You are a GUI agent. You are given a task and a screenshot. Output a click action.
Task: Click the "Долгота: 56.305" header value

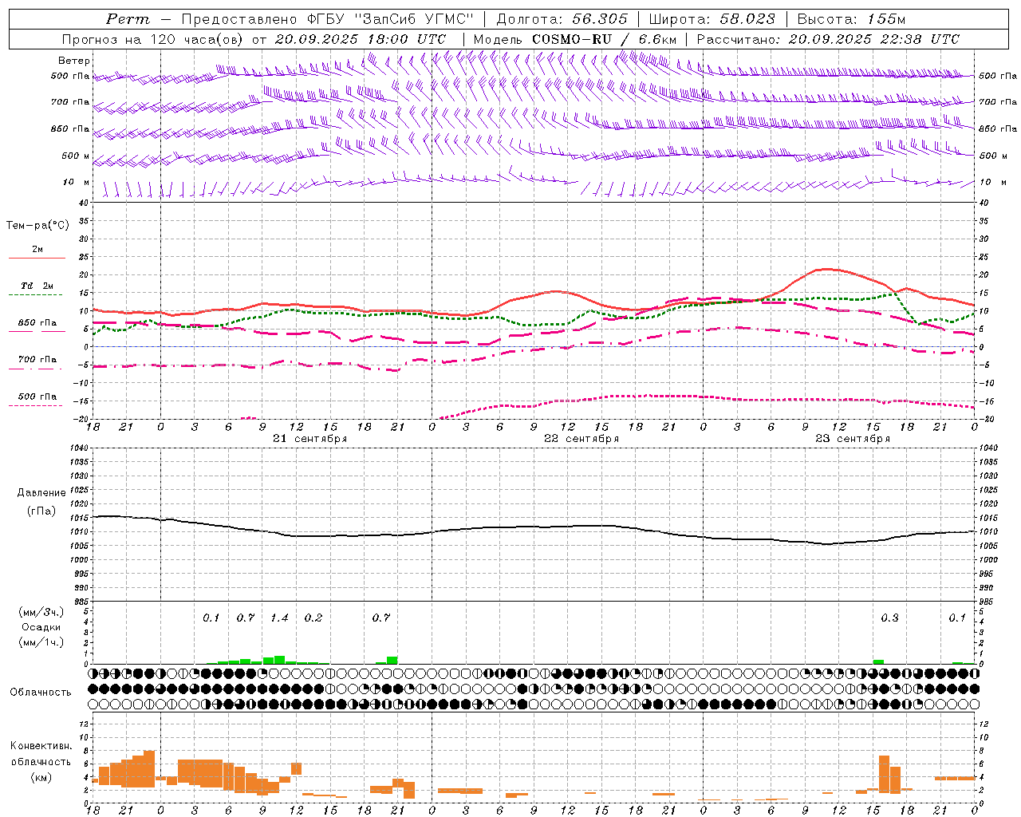pos(562,19)
